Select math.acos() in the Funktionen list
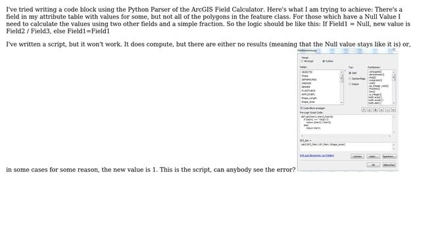The width and height of the screenshot is (421, 236). (375, 98)
